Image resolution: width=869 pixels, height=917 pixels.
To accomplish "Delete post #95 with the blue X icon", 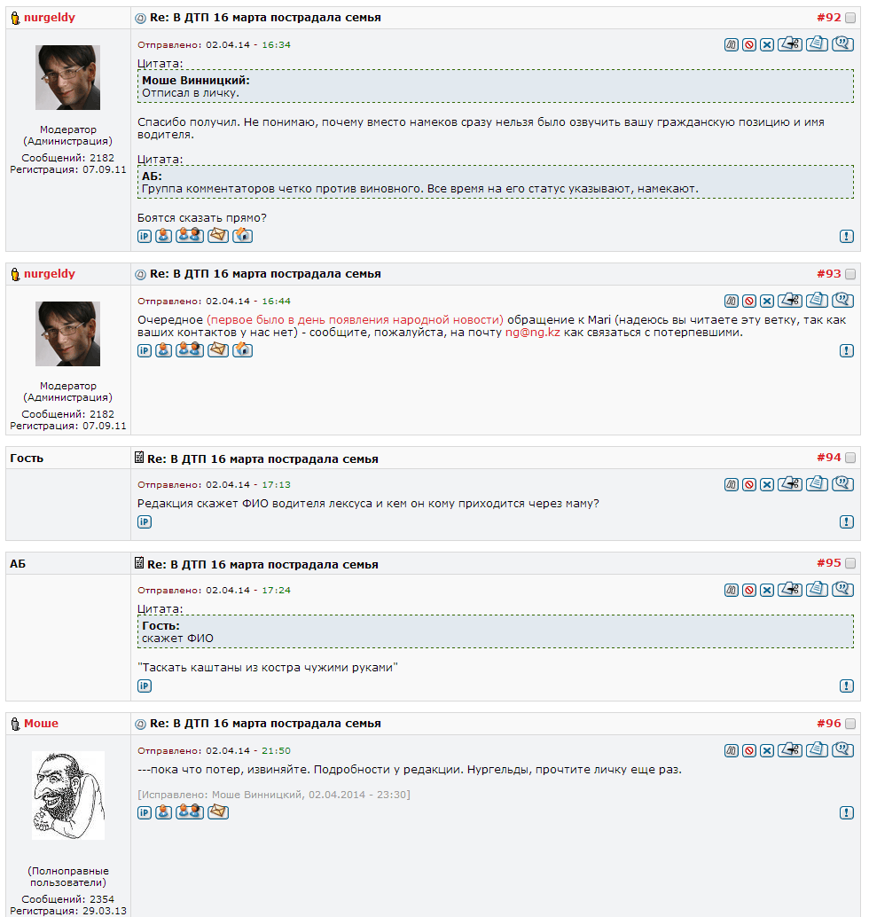I will [767, 590].
